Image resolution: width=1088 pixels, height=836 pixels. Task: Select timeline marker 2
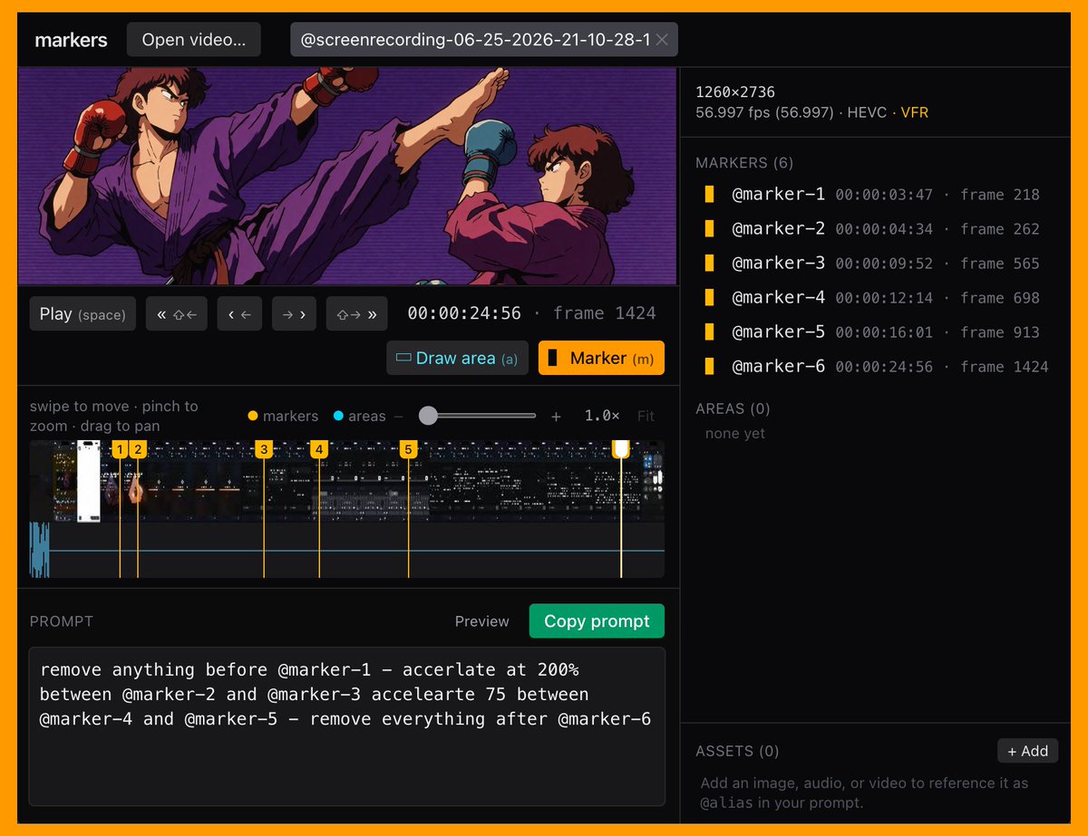coord(138,449)
